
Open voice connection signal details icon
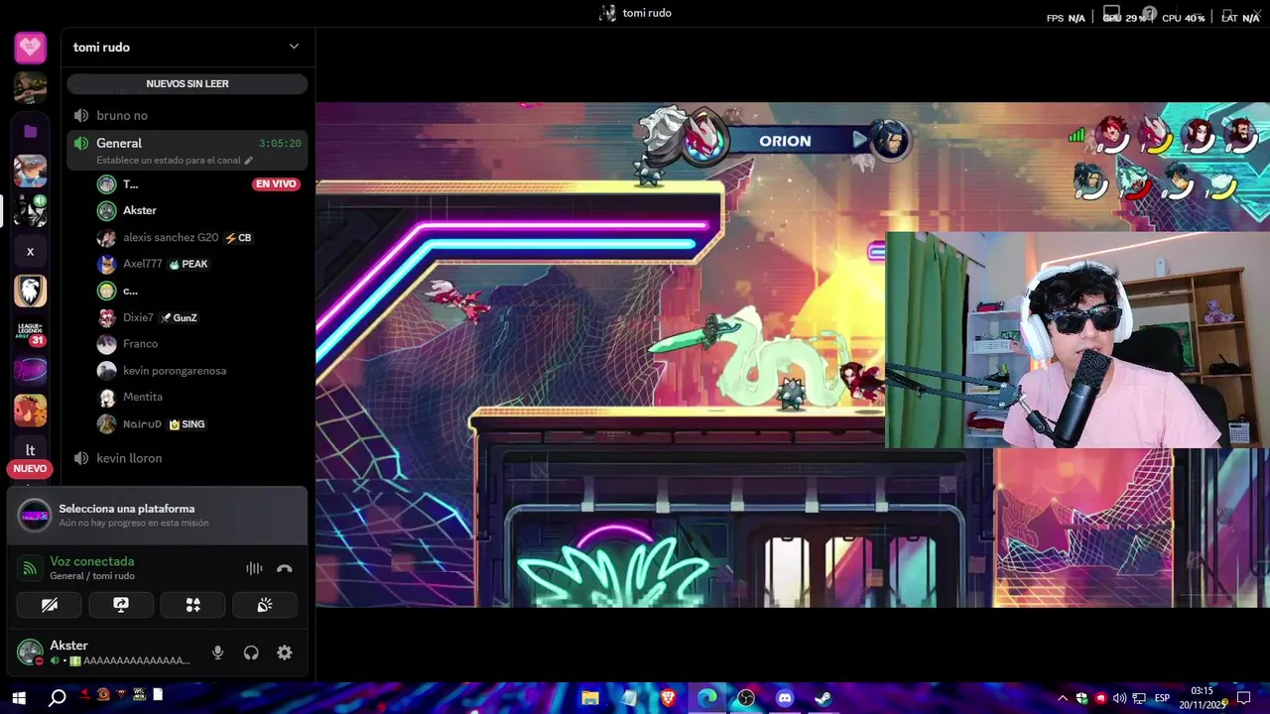point(30,568)
